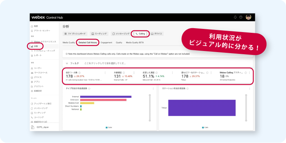Viewport: 286px width, 143px height.
Task: Switch to デバイス analytics tab
Action: tap(157, 34)
